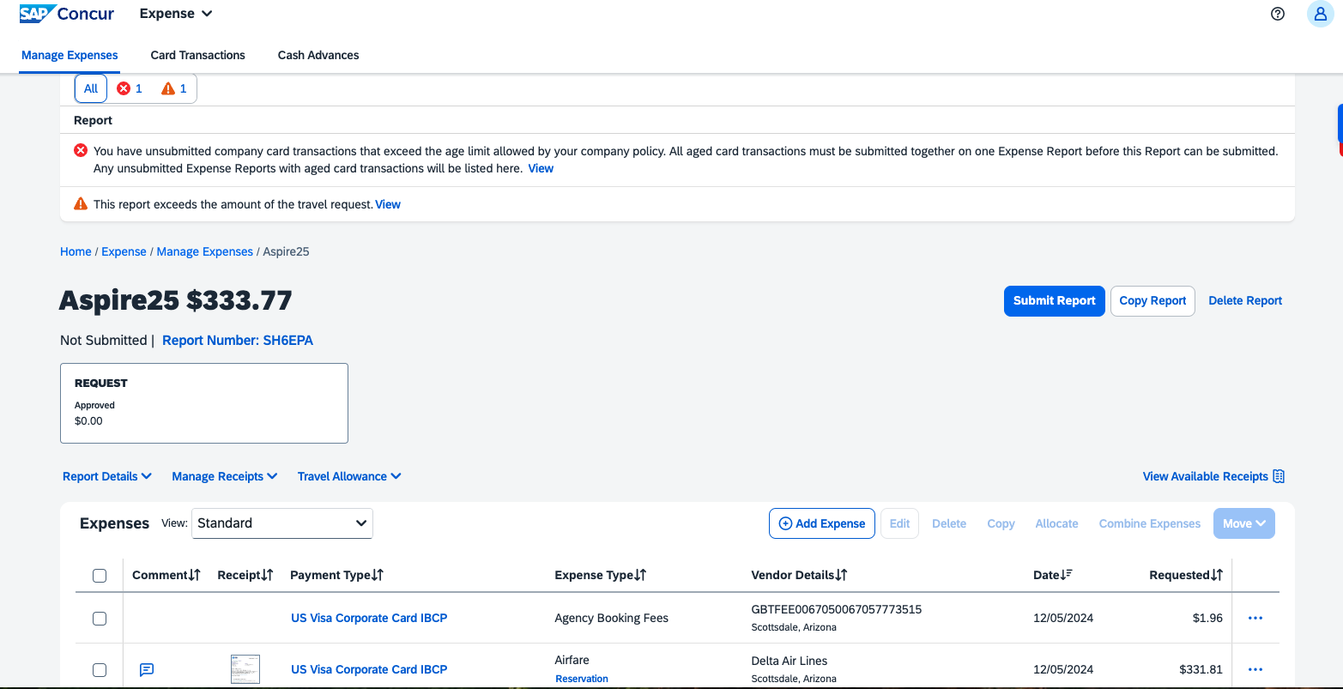Check the Agency Booking Fees row checkbox
The height and width of the screenshot is (689, 1343).
point(100,619)
